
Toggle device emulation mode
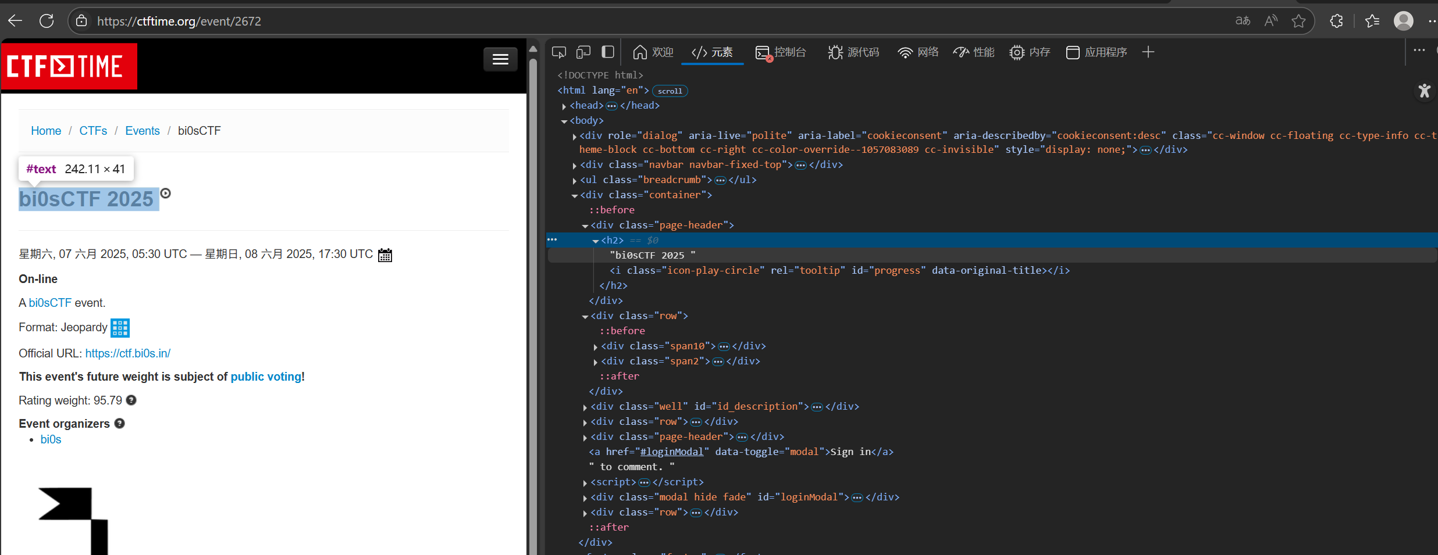click(x=583, y=52)
